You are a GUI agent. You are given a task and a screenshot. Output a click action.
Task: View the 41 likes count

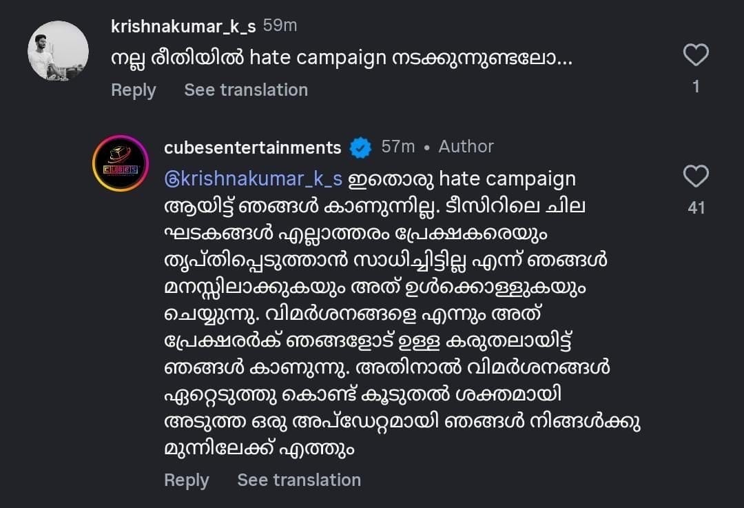point(696,207)
